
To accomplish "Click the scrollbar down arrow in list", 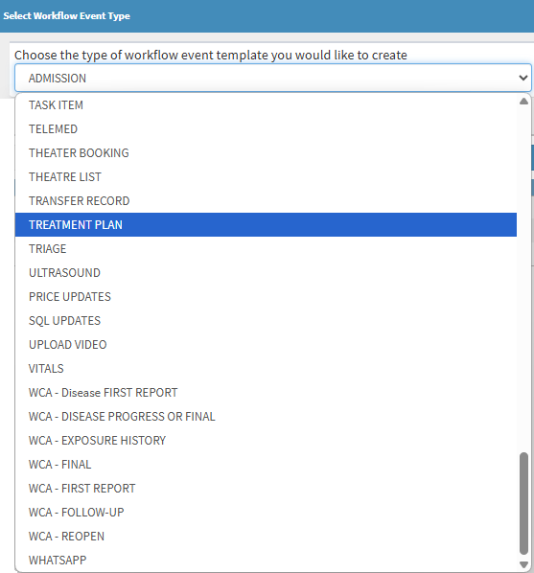I will pyautogui.click(x=523, y=564).
